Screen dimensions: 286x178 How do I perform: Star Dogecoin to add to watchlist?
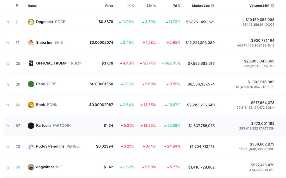(8, 22)
